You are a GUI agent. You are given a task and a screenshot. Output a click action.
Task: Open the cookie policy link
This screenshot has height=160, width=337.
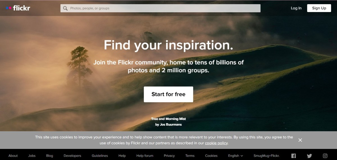pyautogui.click(x=216, y=143)
